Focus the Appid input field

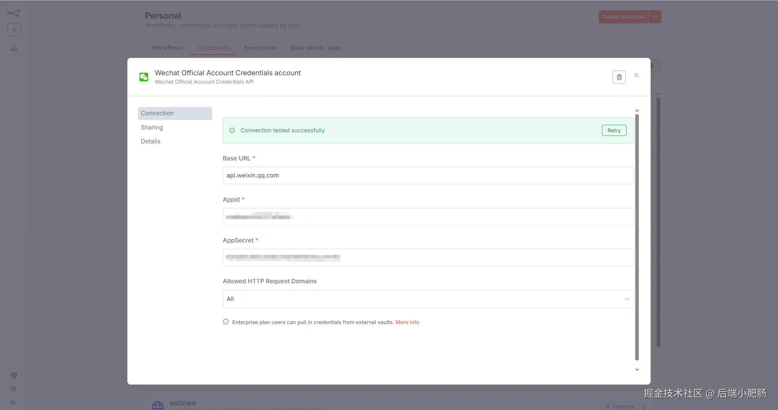pyautogui.click(x=428, y=217)
